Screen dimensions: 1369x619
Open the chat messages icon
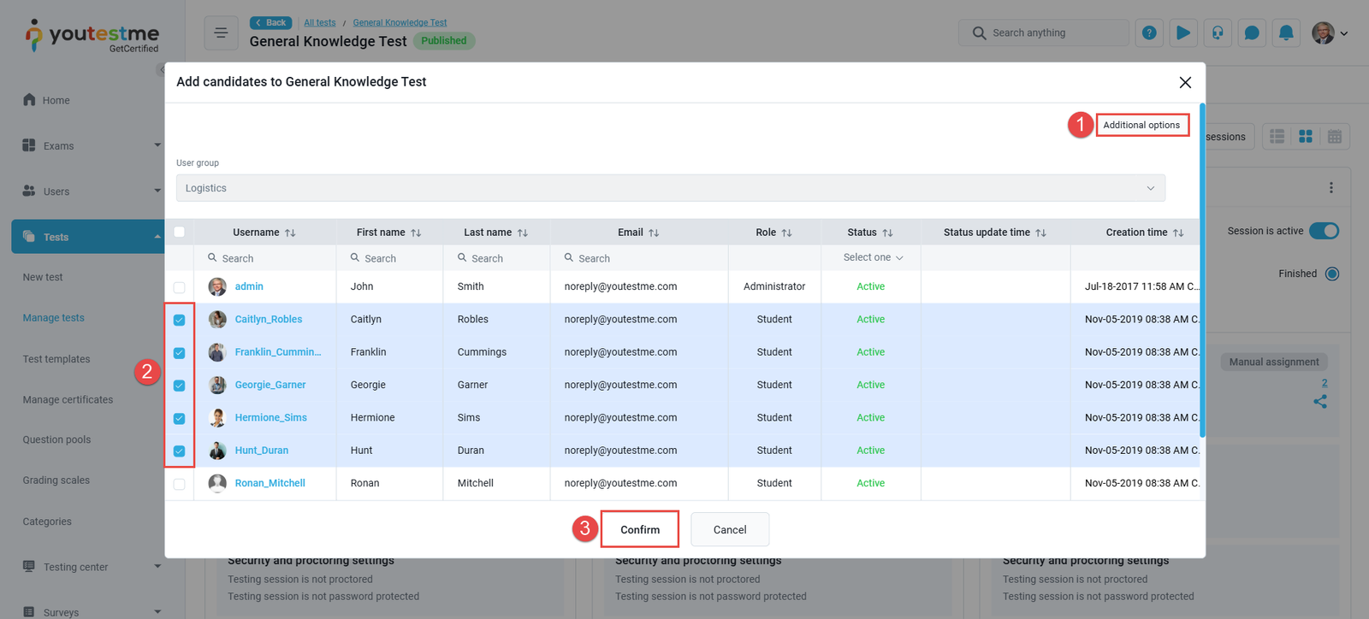click(1252, 33)
